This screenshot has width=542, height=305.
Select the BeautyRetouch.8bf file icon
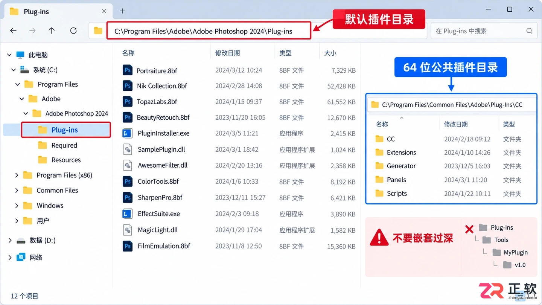click(x=128, y=117)
